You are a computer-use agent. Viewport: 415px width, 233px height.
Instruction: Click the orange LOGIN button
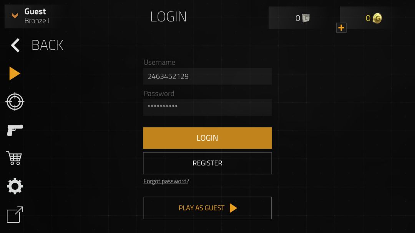click(207, 138)
